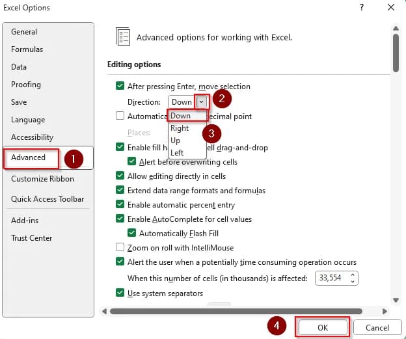Click the vertical scrollbar thumb
Image resolution: width=406 pixels, height=339 pixels.
coord(396,53)
